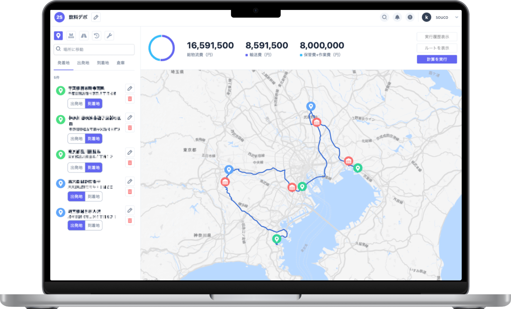Toggle third location's 到着地 option
The height and width of the screenshot is (309, 511).
coord(94,168)
